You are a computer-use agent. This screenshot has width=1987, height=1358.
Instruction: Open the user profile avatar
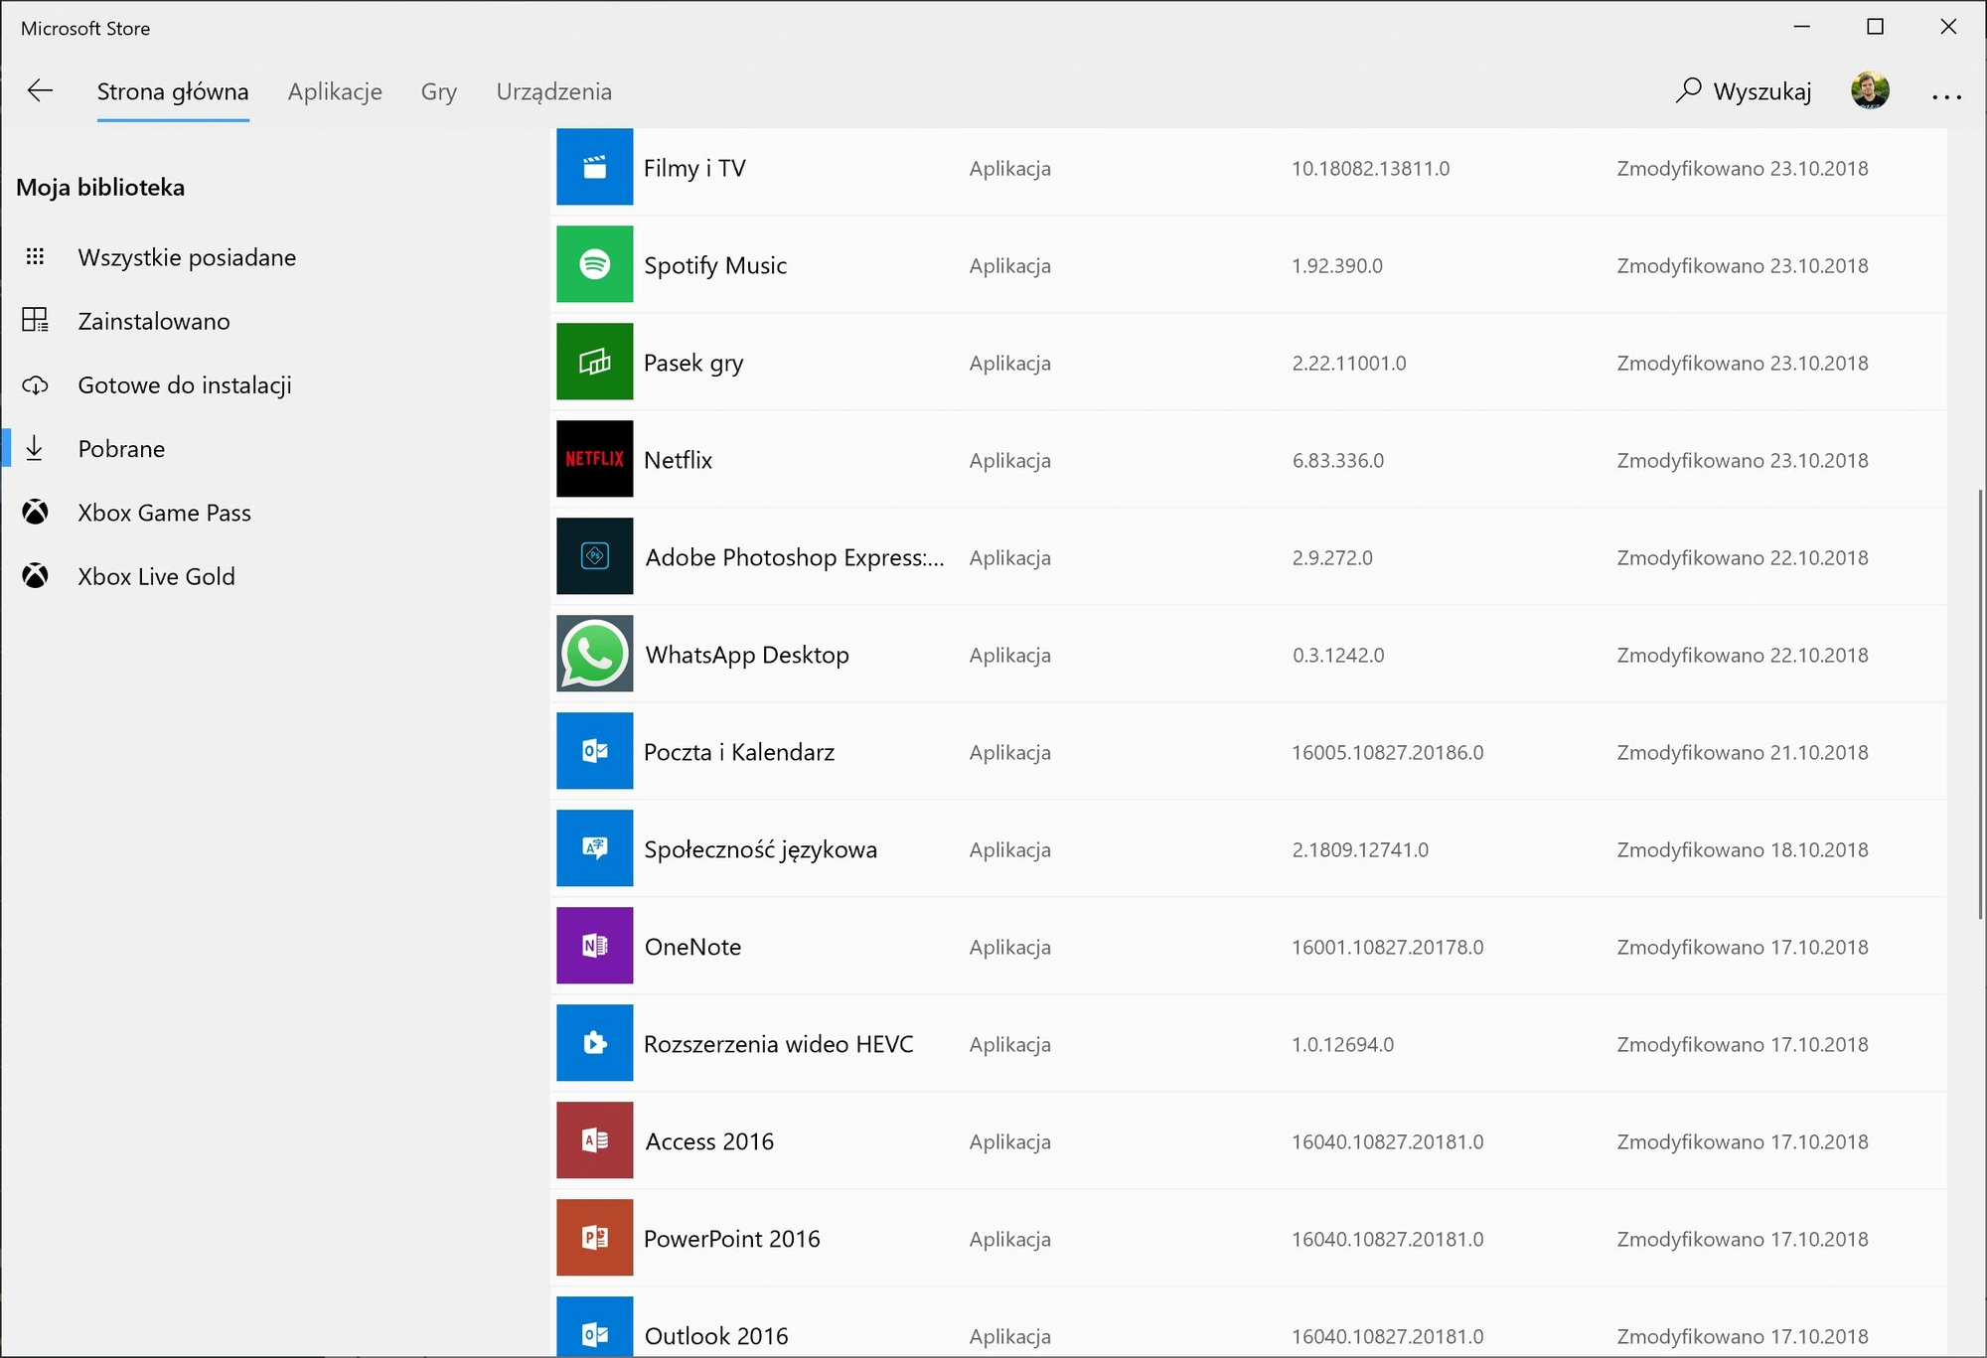tap(1870, 90)
